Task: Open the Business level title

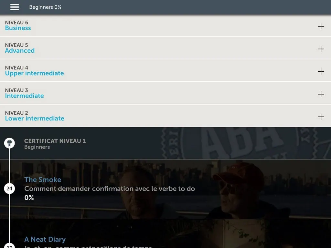Action: click(x=18, y=28)
